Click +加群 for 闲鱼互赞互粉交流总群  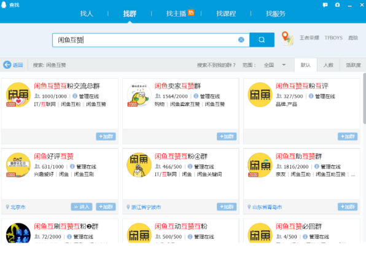106,136
